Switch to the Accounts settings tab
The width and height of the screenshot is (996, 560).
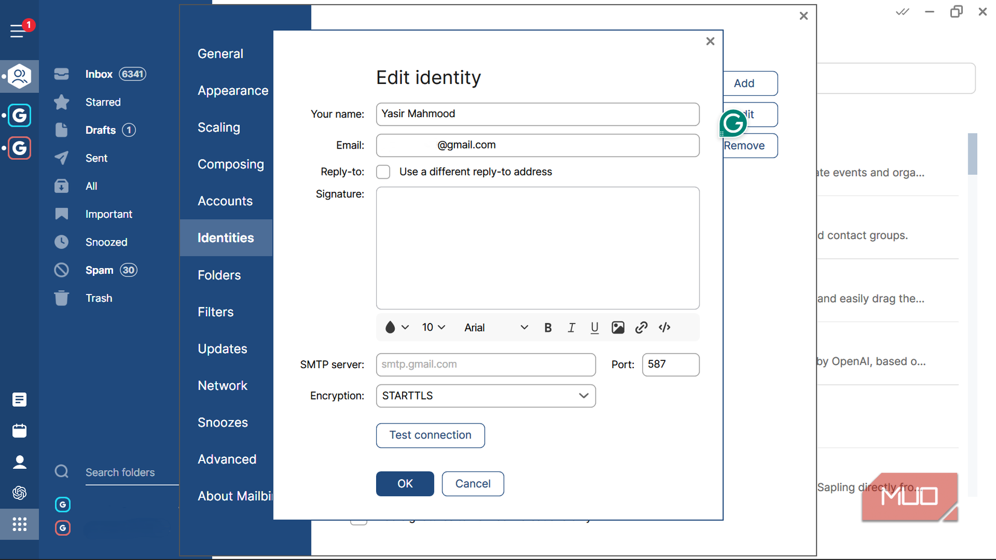225,201
